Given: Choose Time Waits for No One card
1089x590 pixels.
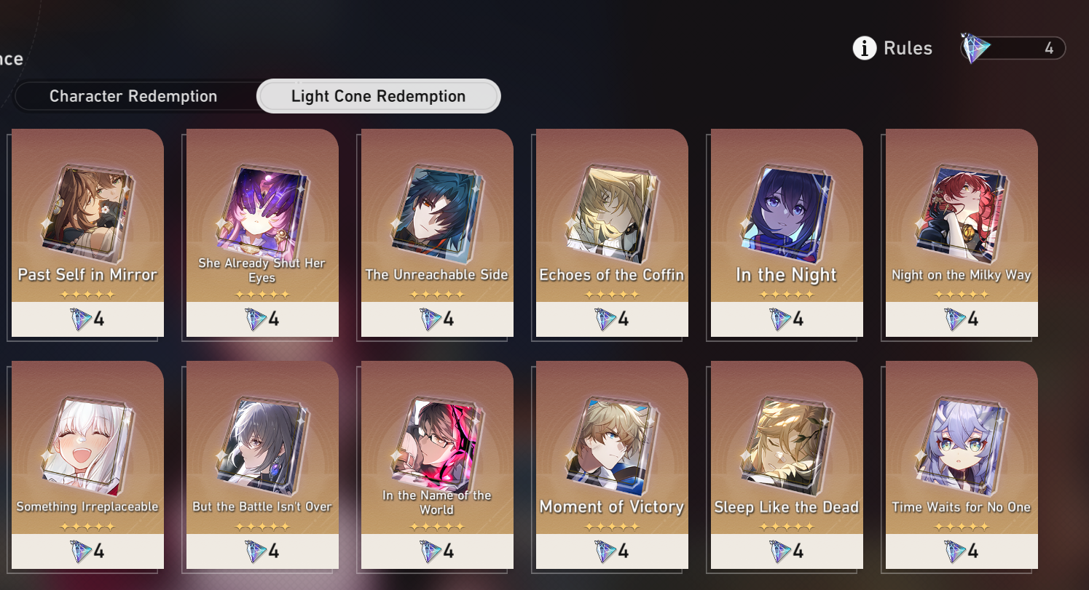Looking at the screenshot, I should click(x=962, y=465).
